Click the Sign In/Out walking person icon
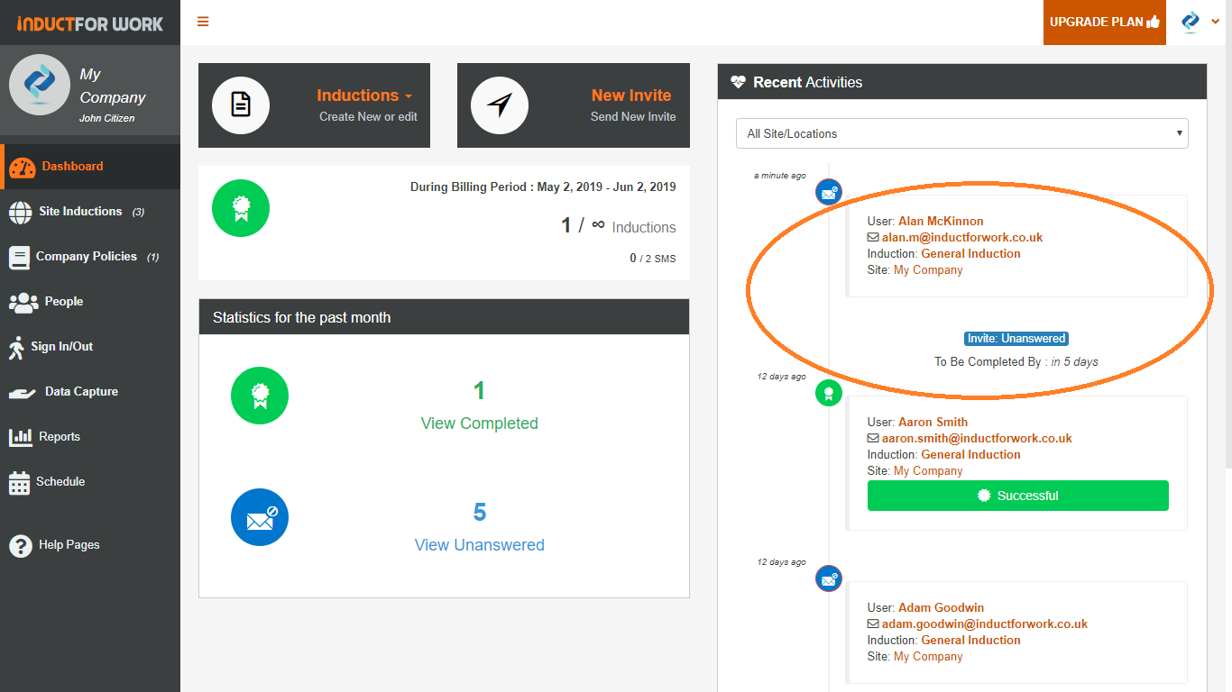The width and height of the screenshot is (1232, 692). (x=16, y=348)
